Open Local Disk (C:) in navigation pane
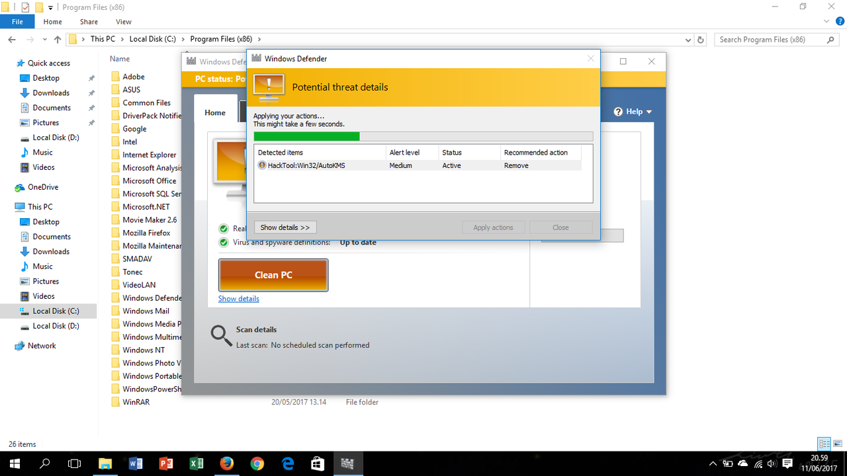Screen dimensions: 847x476 click(x=56, y=311)
